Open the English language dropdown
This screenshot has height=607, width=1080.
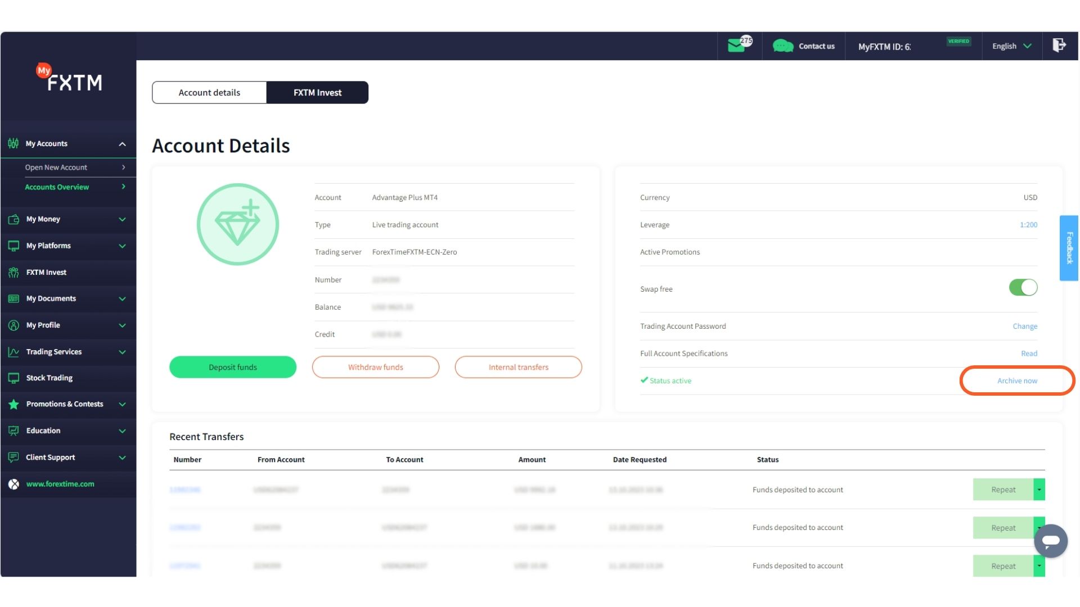coord(1011,46)
